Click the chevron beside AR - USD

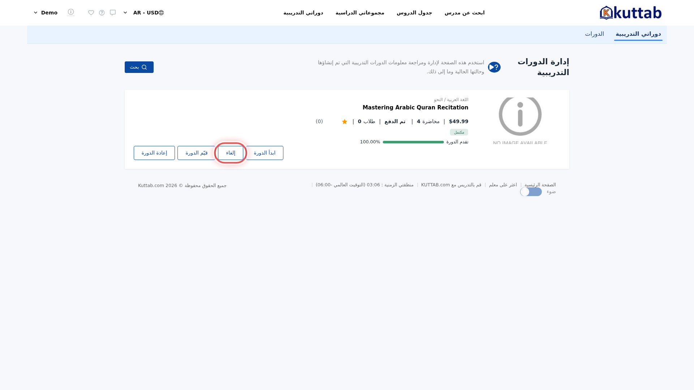coord(125,13)
